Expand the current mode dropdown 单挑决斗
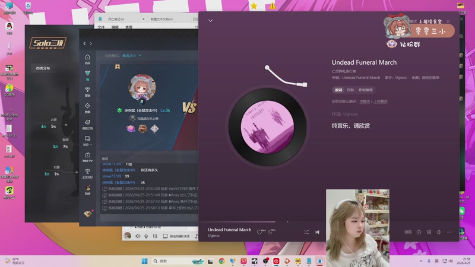This screenshot has height=267, width=475. click(132, 56)
